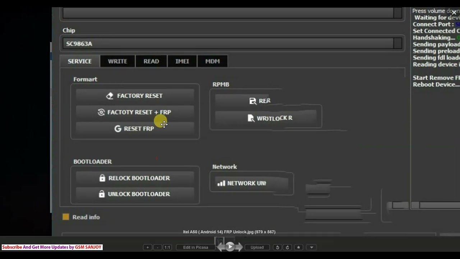Click the 'Connect Port :' log line
Viewport: 460px width, 259px height.
[x=436, y=24]
